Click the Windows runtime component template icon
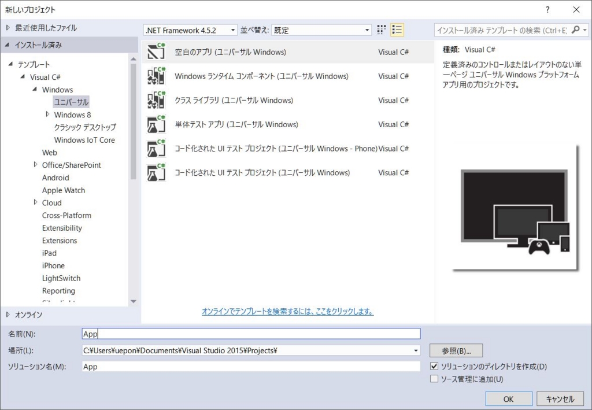 [156, 76]
